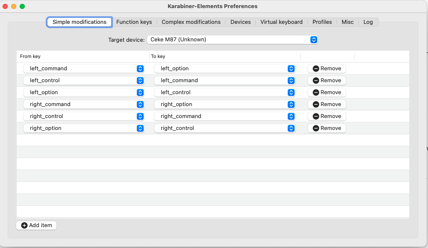Open the left_command From key dropdown
428x248 pixels.
tap(83, 69)
